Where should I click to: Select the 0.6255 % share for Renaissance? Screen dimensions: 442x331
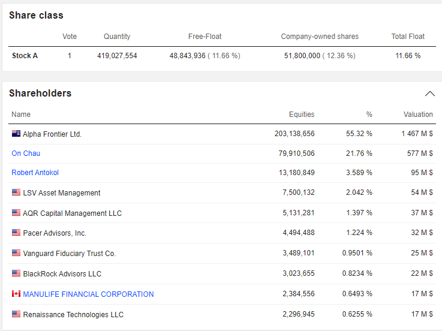(x=357, y=314)
